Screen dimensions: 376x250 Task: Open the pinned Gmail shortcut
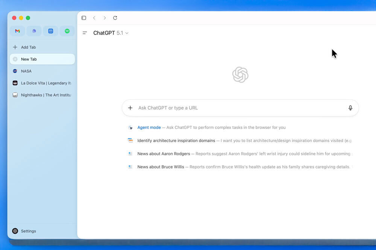coord(17,31)
